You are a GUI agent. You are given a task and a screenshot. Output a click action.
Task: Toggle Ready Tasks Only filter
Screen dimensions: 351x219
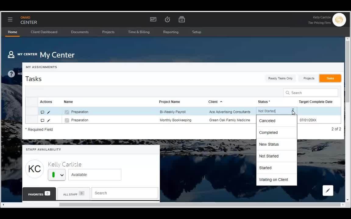pos(280,78)
